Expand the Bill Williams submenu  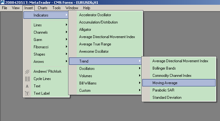[105, 83]
